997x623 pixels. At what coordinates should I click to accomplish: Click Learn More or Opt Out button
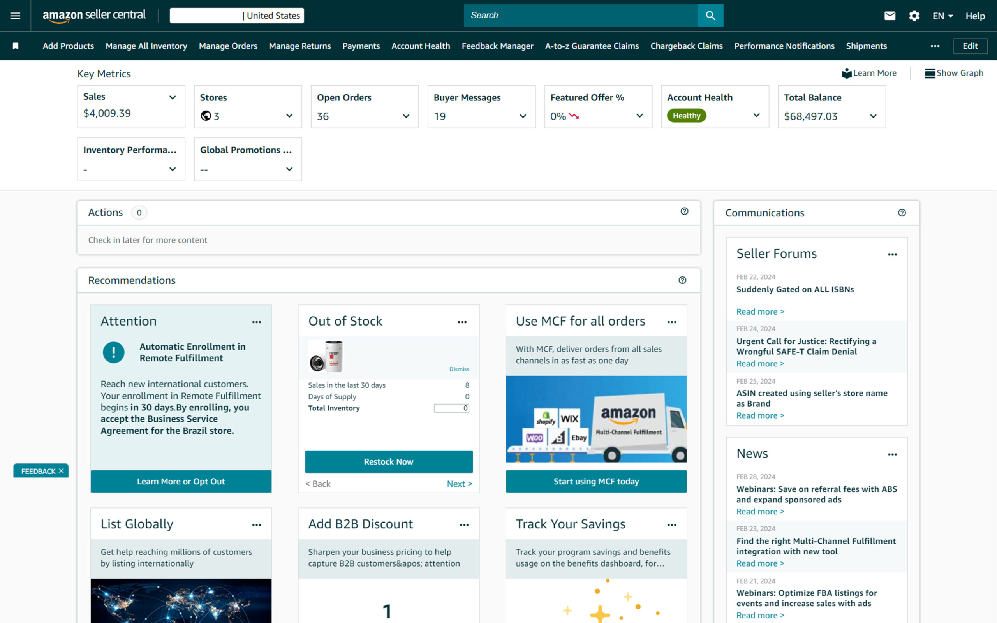[181, 481]
